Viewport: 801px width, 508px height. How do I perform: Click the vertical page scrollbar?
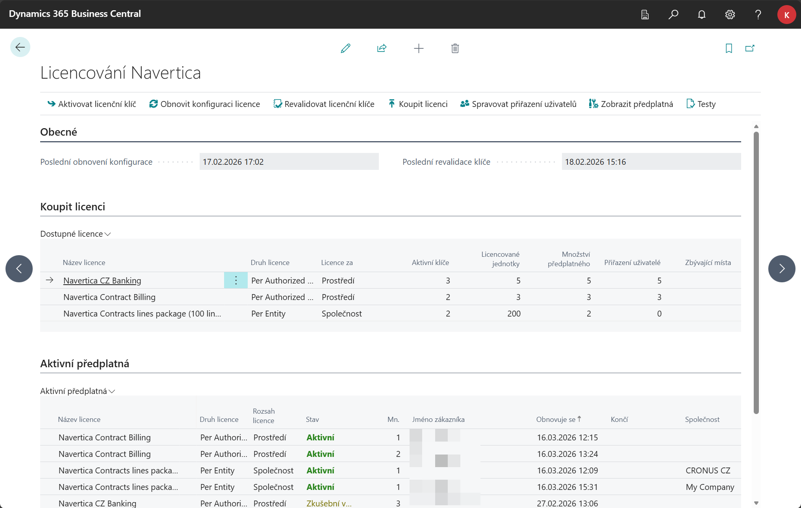(x=756, y=271)
